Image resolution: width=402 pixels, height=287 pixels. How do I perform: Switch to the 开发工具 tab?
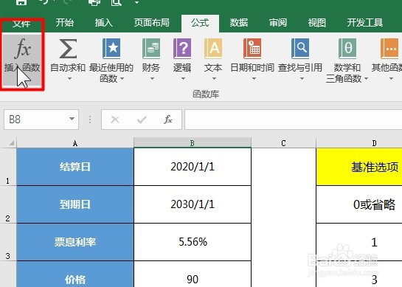point(365,23)
